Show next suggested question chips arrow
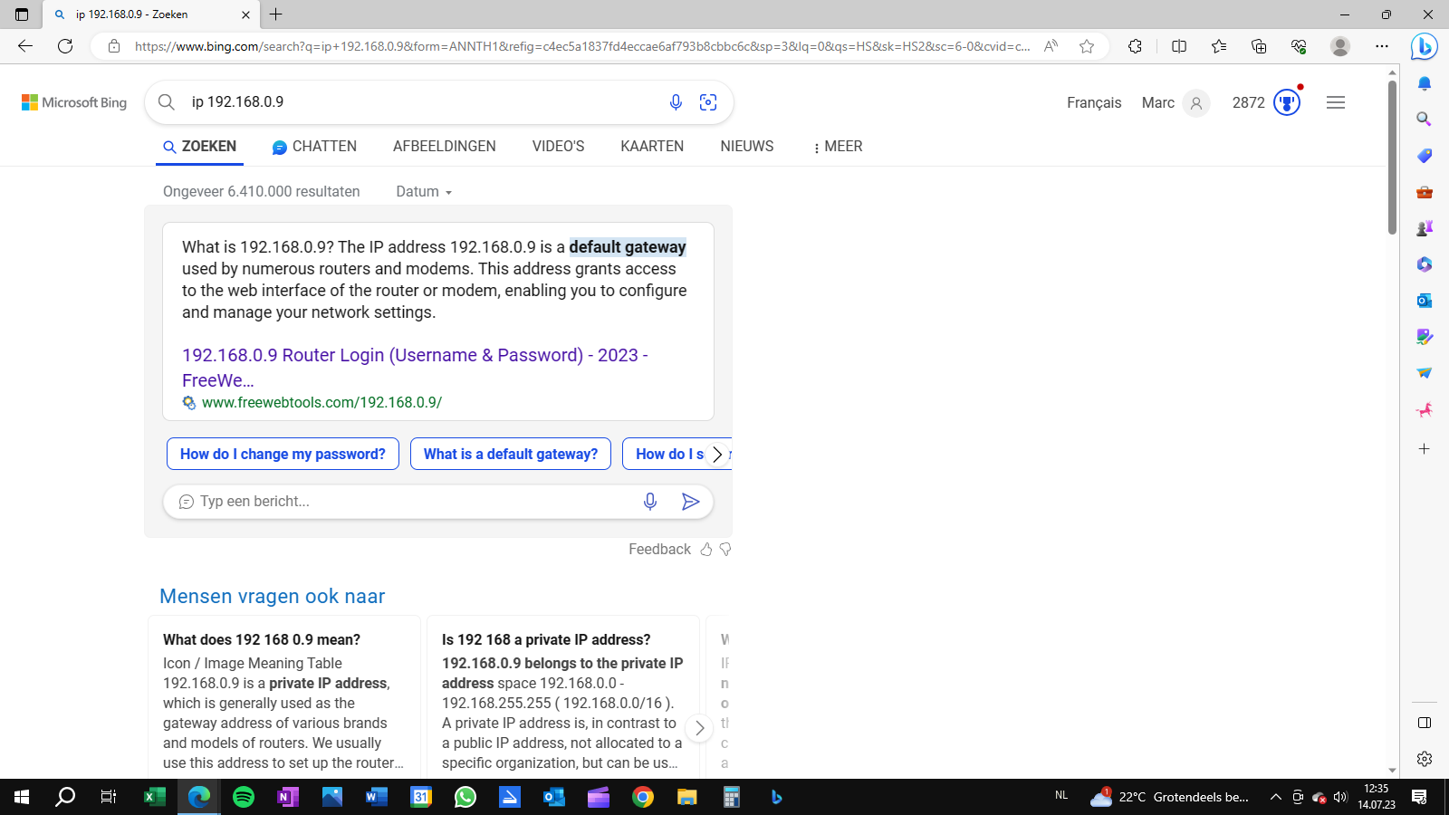This screenshot has width=1449, height=815. 717,455
